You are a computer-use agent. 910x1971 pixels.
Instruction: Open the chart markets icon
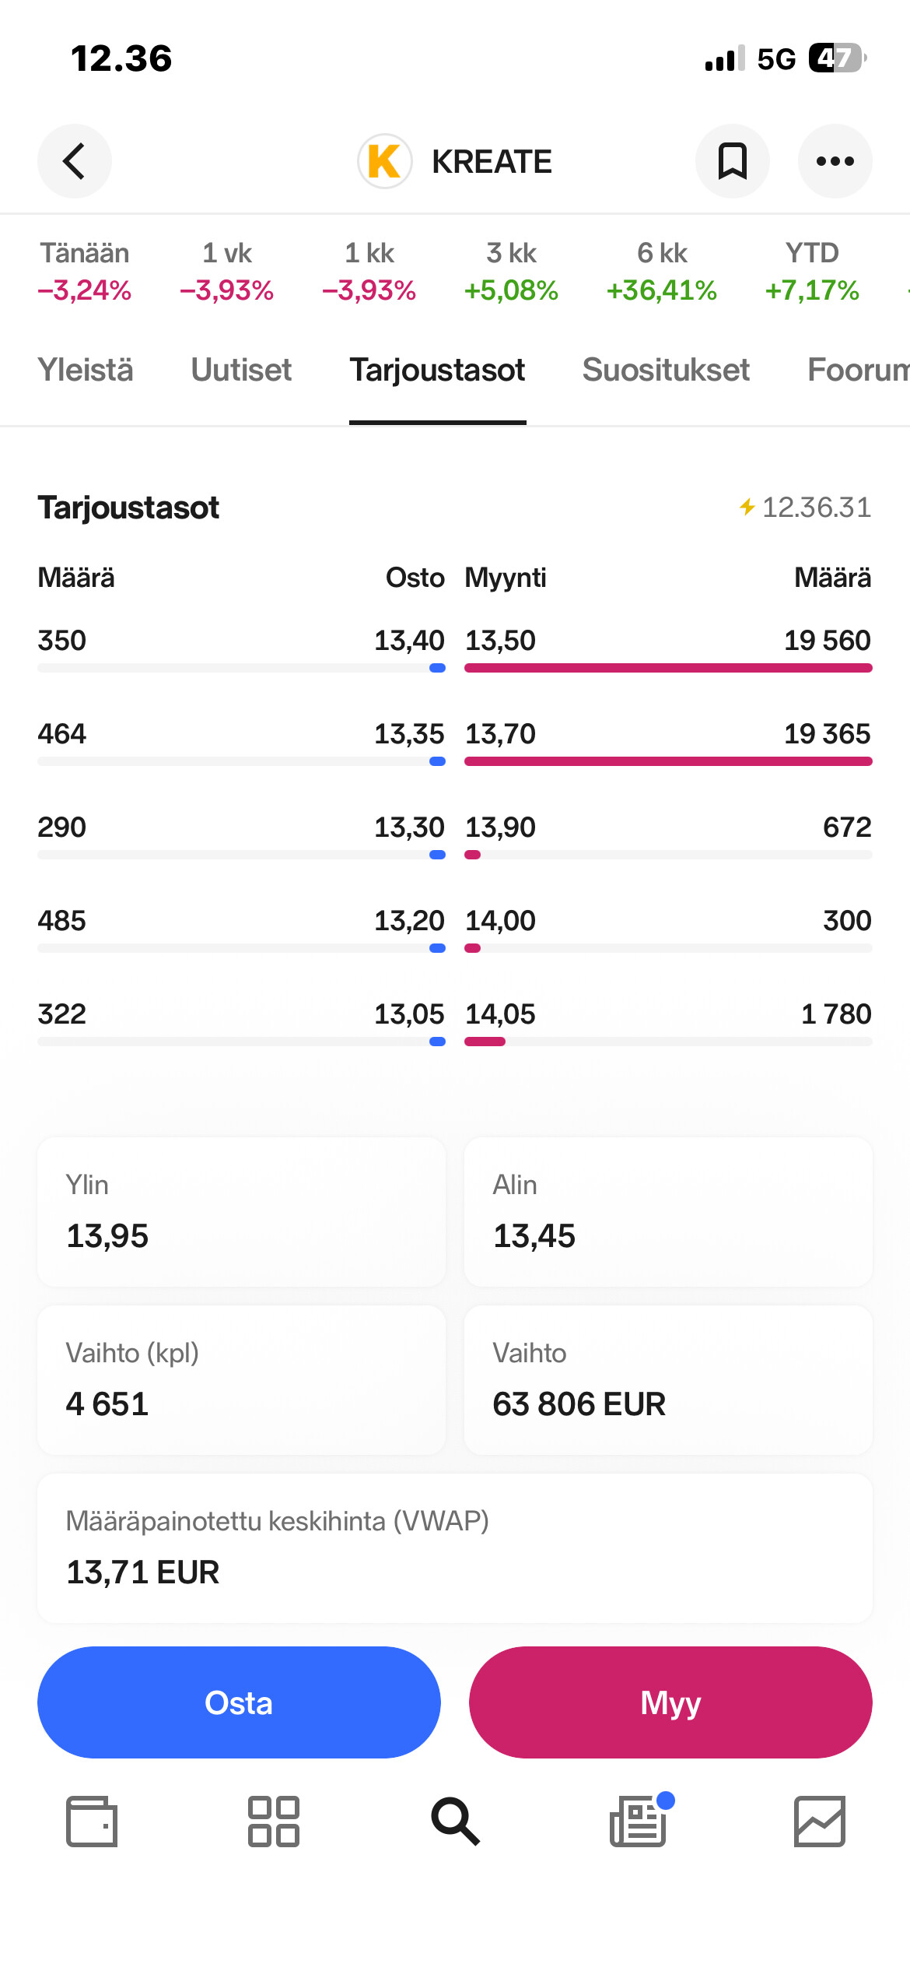tap(819, 1821)
